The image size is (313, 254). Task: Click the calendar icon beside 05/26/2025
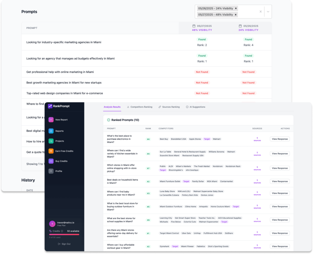coord(240,26)
